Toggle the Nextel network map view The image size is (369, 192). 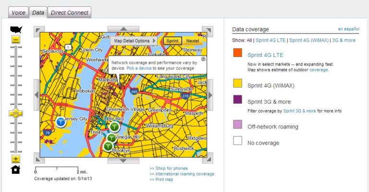(x=192, y=41)
